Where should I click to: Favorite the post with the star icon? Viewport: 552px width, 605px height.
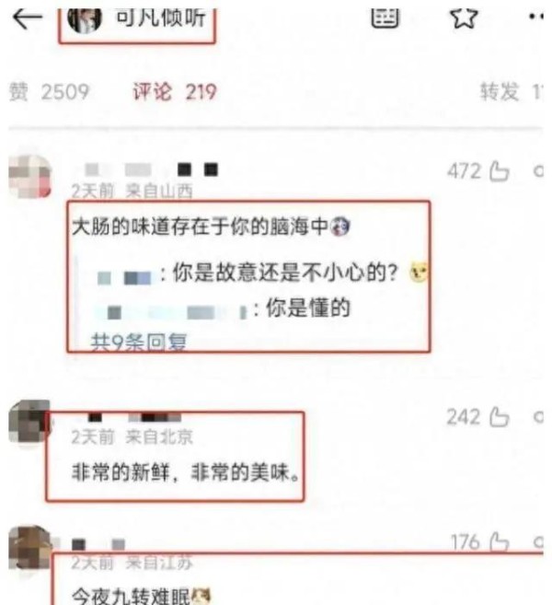click(464, 17)
